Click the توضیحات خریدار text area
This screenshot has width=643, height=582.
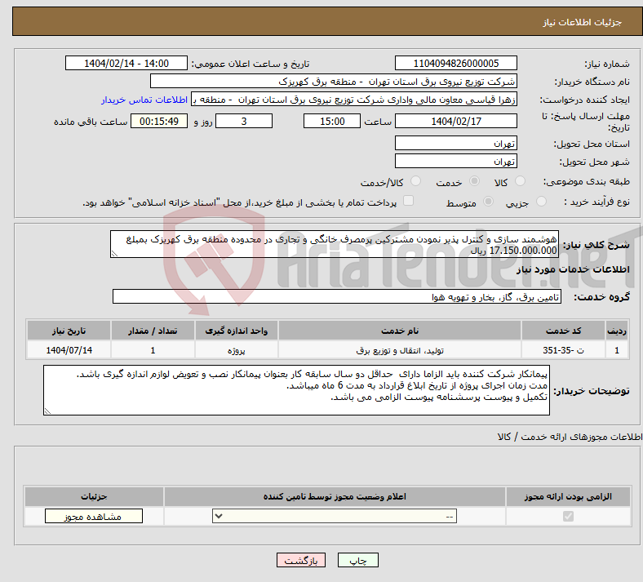coord(296,390)
